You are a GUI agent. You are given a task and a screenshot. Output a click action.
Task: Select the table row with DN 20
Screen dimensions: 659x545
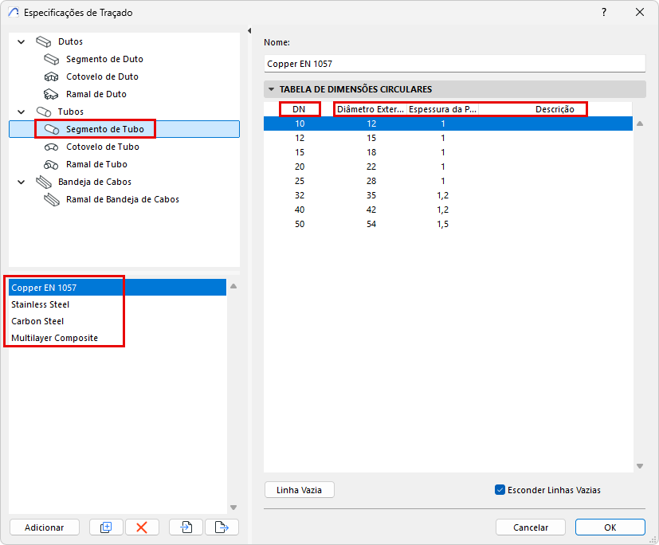click(448, 167)
